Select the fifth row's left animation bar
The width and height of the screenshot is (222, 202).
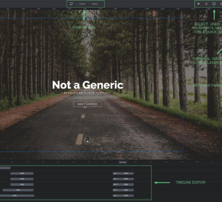click(18, 190)
